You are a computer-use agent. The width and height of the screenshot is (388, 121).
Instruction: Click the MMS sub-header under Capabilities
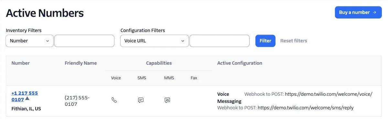pos(169,78)
